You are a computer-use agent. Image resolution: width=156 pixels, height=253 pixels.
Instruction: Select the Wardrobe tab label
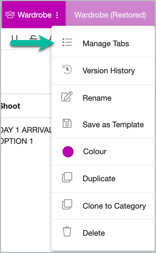(35, 15)
